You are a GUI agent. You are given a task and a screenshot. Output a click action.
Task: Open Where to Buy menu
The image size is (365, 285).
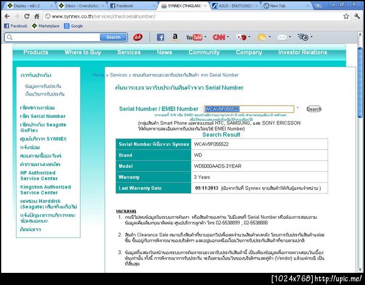83,52
